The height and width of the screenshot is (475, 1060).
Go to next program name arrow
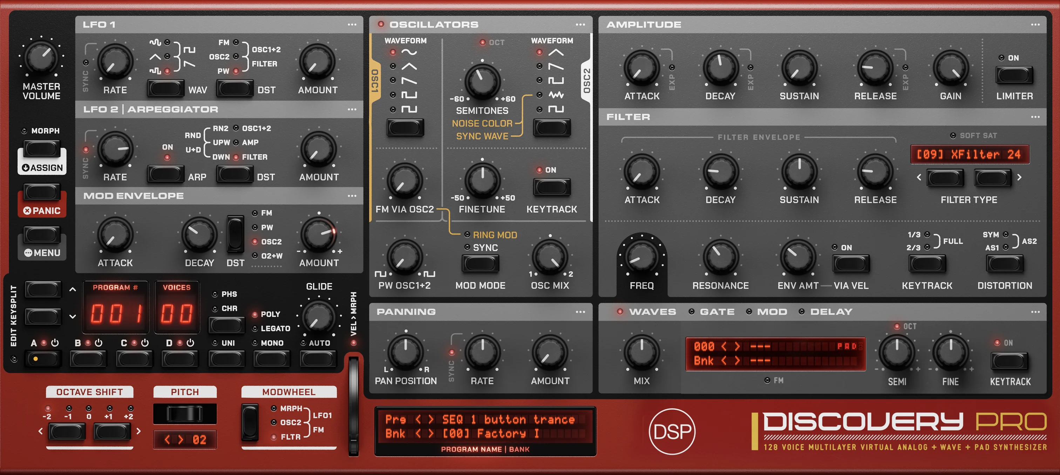(x=431, y=419)
